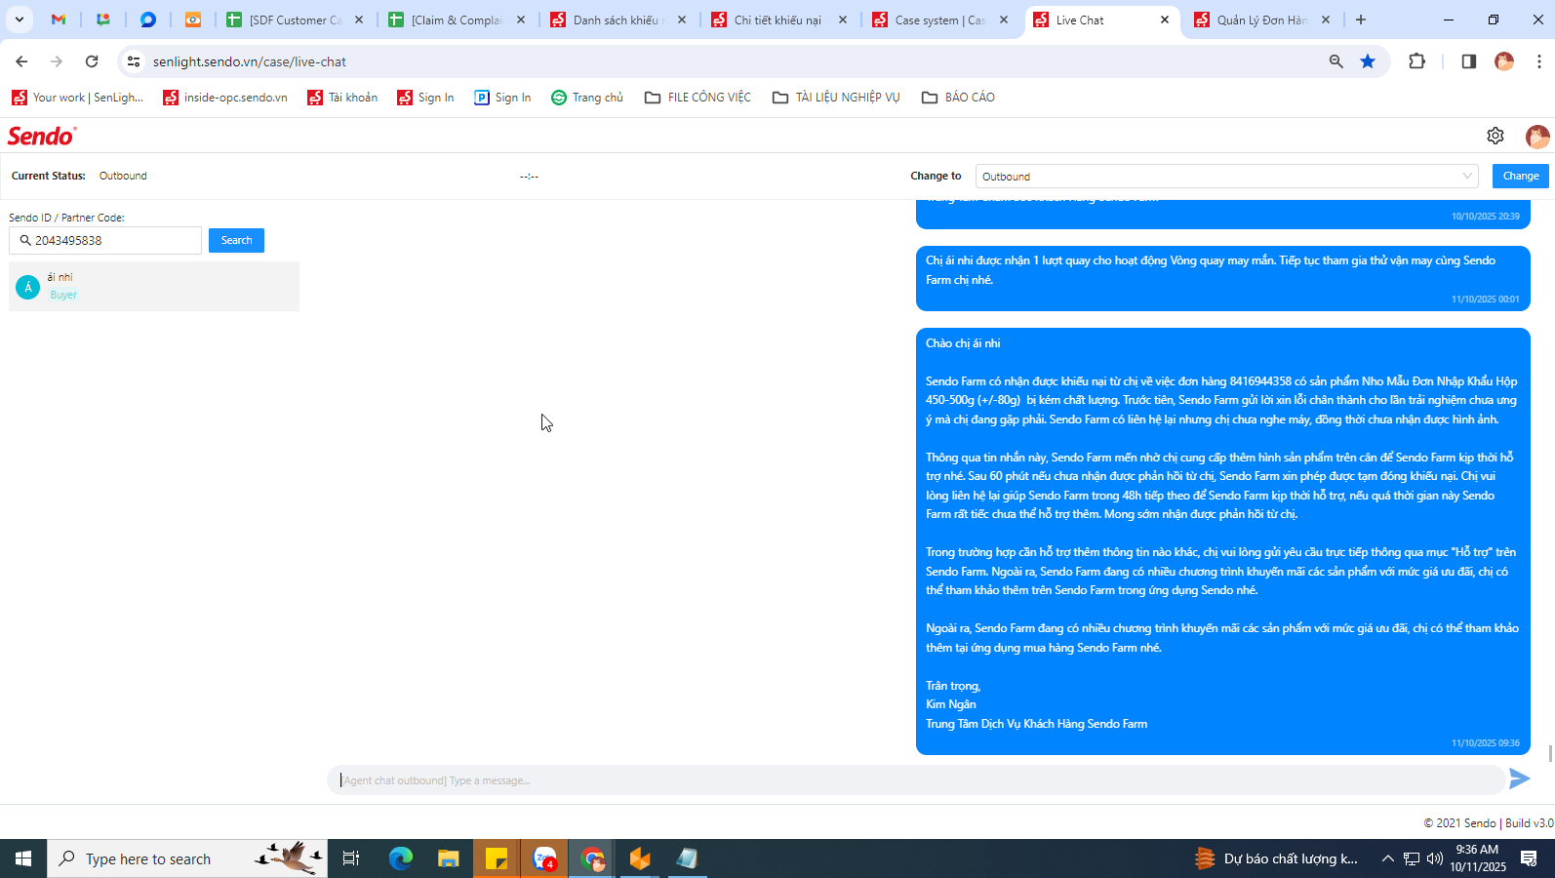Image resolution: width=1555 pixels, height=878 pixels.
Task: Switch to SDF Customer Care sheet tab
Action: click(x=294, y=20)
